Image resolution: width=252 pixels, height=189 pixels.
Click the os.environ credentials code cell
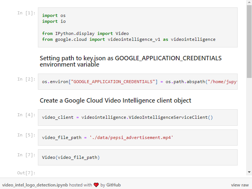[138, 82]
